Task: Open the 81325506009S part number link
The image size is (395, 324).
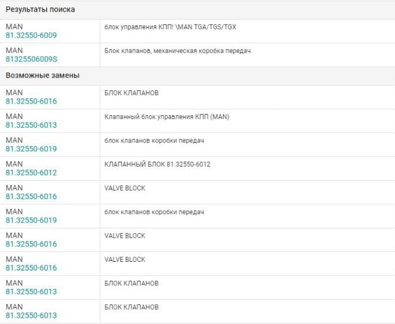Action: click(31, 59)
